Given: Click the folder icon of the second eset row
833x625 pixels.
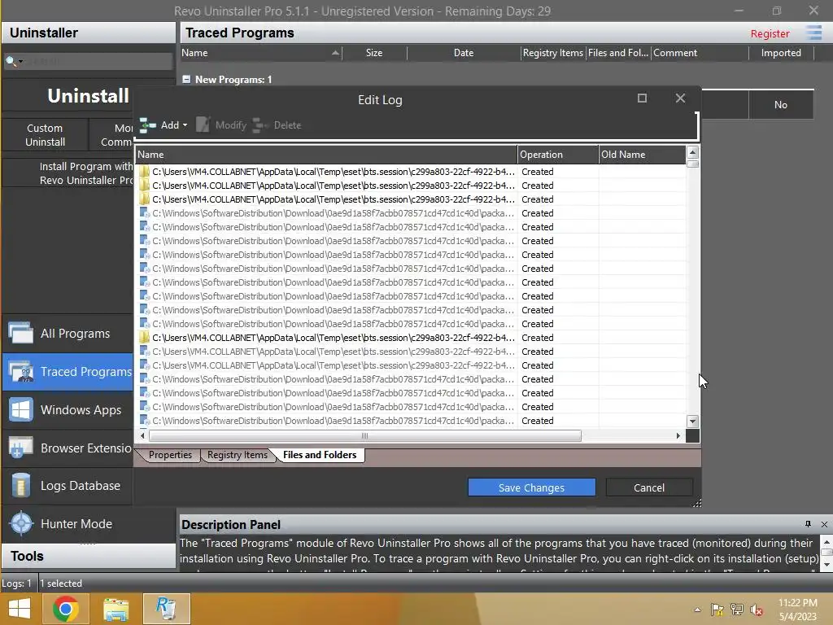Looking at the screenshot, I should [x=144, y=185].
